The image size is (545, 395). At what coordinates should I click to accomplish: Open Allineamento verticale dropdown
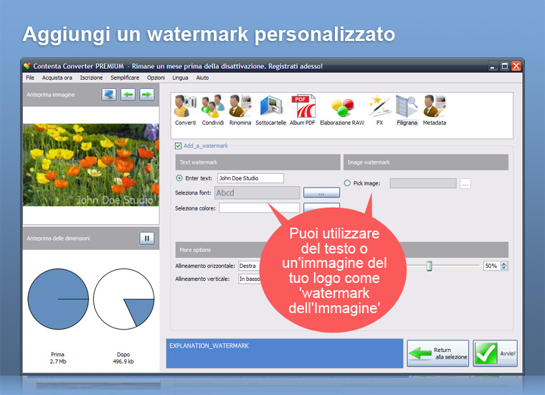(250, 279)
